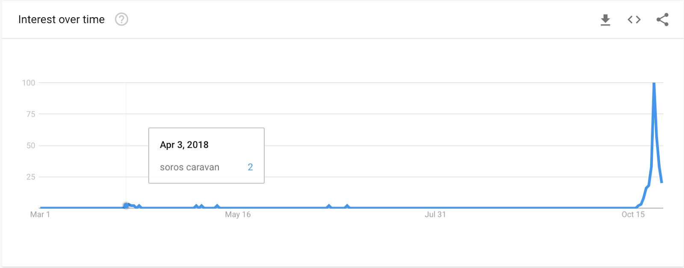Click the 50 y-axis label
Image resolution: width=684 pixels, height=268 pixels.
coord(31,146)
